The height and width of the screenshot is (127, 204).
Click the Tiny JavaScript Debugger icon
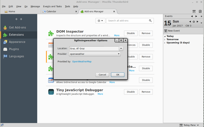pyautogui.click(x=51, y=92)
